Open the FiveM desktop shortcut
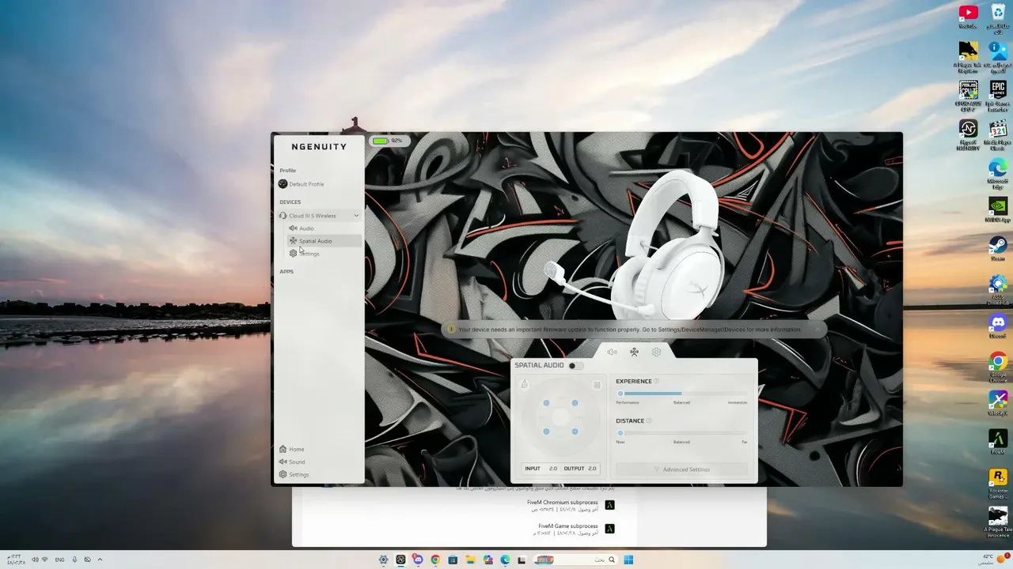 pos(998,441)
